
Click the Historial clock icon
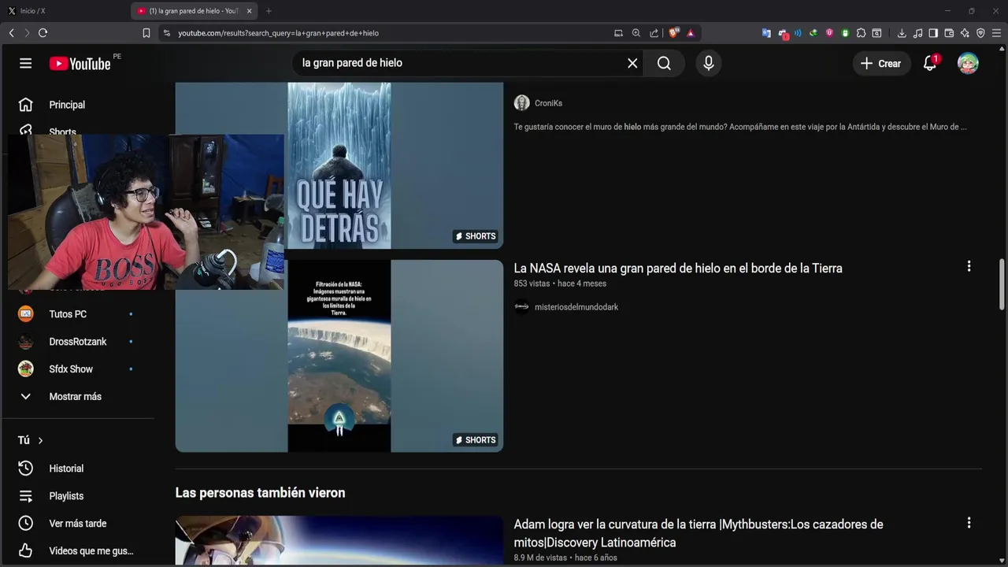point(26,469)
